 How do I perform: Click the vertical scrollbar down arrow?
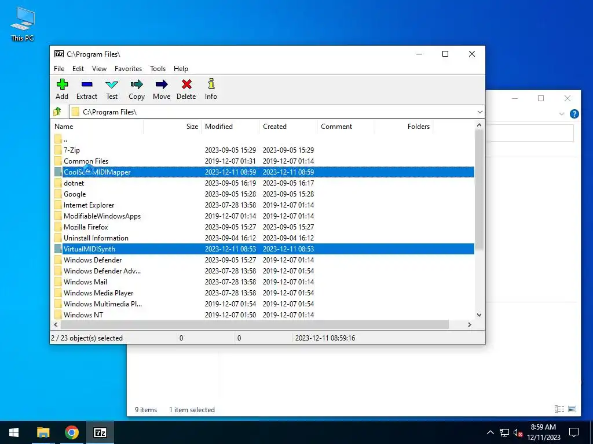pos(479,315)
